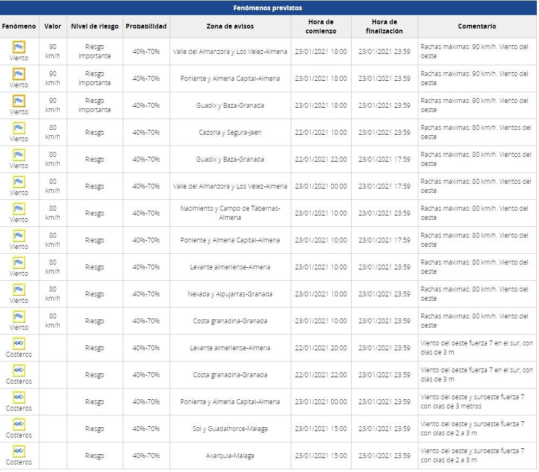Click the 'Nivel de riesgo' column header
Image resolution: width=539 pixels, height=472 pixels.
pos(94,26)
